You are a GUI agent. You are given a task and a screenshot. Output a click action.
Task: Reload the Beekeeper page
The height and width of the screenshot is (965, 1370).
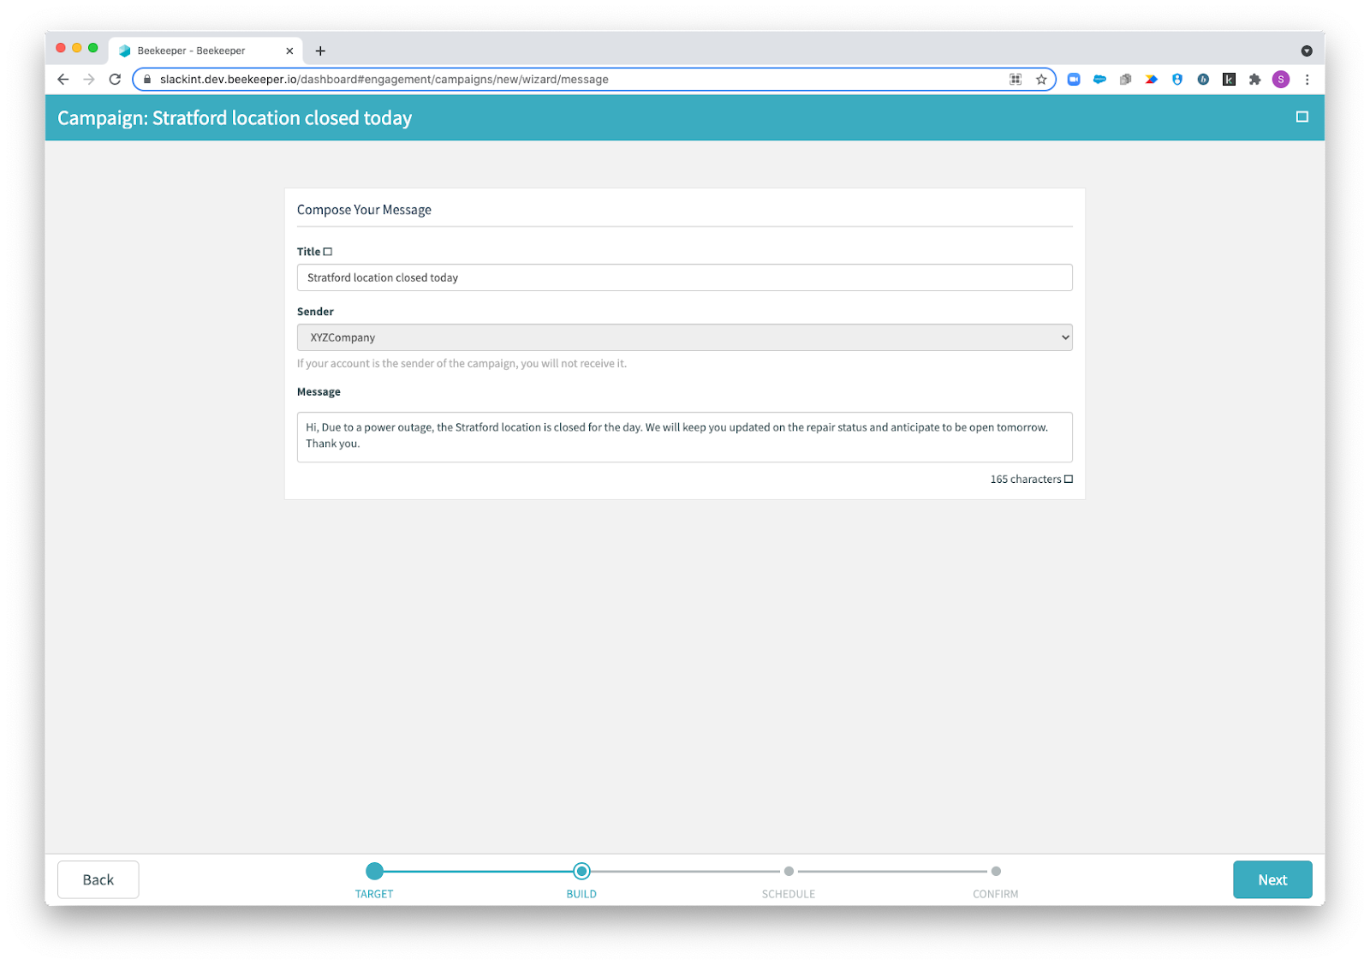pos(115,80)
